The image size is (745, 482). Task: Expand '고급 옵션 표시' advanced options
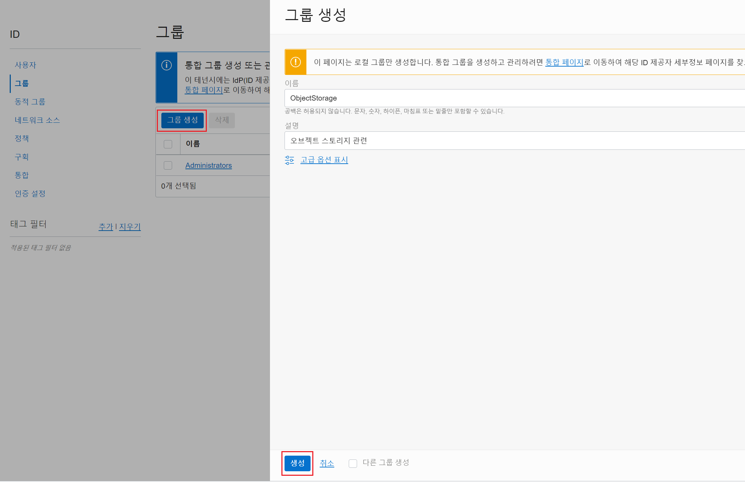[324, 160]
